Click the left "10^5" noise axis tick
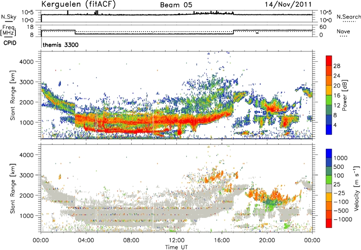Screen dimensions: 361x250 click(x=28, y=12)
